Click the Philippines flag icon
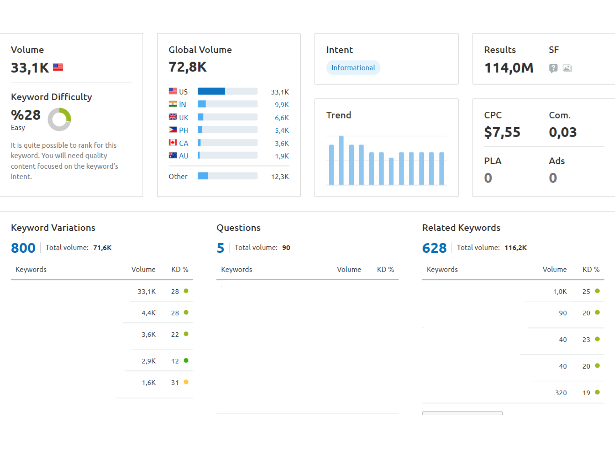Viewport: 615px width, 461px height. tap(173, 130)
